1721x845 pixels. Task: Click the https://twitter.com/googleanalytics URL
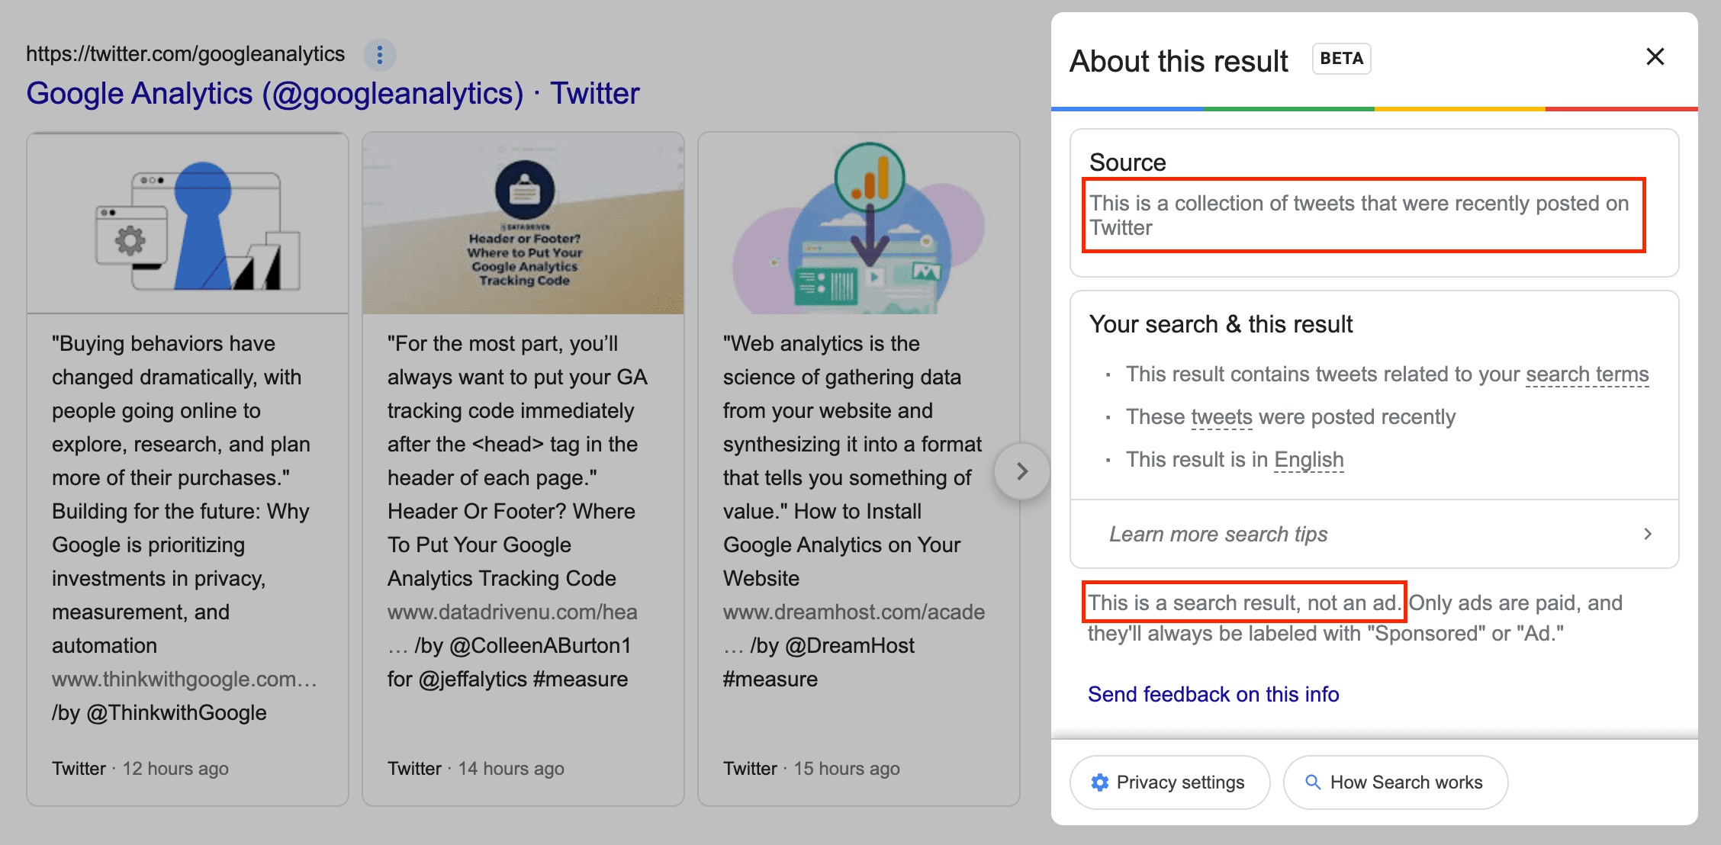pyautogui.click(x=185, y=54)
